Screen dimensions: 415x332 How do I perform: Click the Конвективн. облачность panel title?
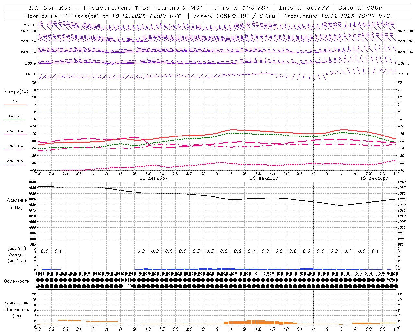[17, 306]
